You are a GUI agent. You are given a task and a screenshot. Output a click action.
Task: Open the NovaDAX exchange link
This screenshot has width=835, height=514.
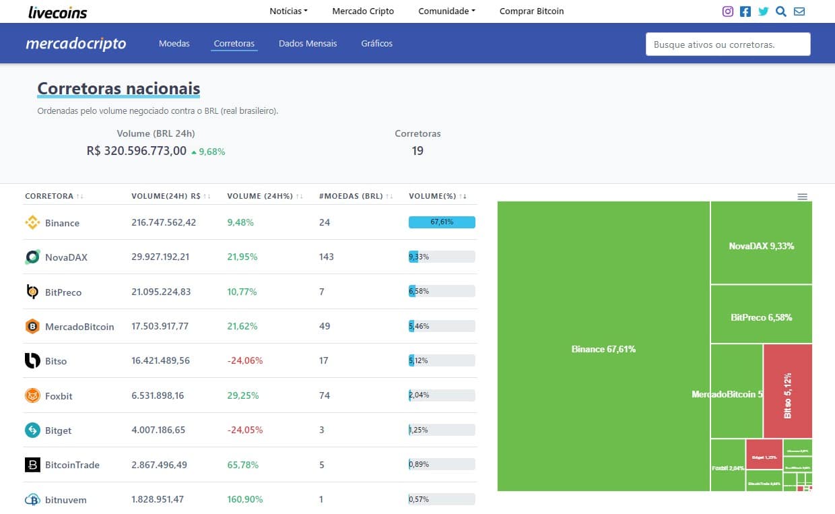click(x=66, y=257)
